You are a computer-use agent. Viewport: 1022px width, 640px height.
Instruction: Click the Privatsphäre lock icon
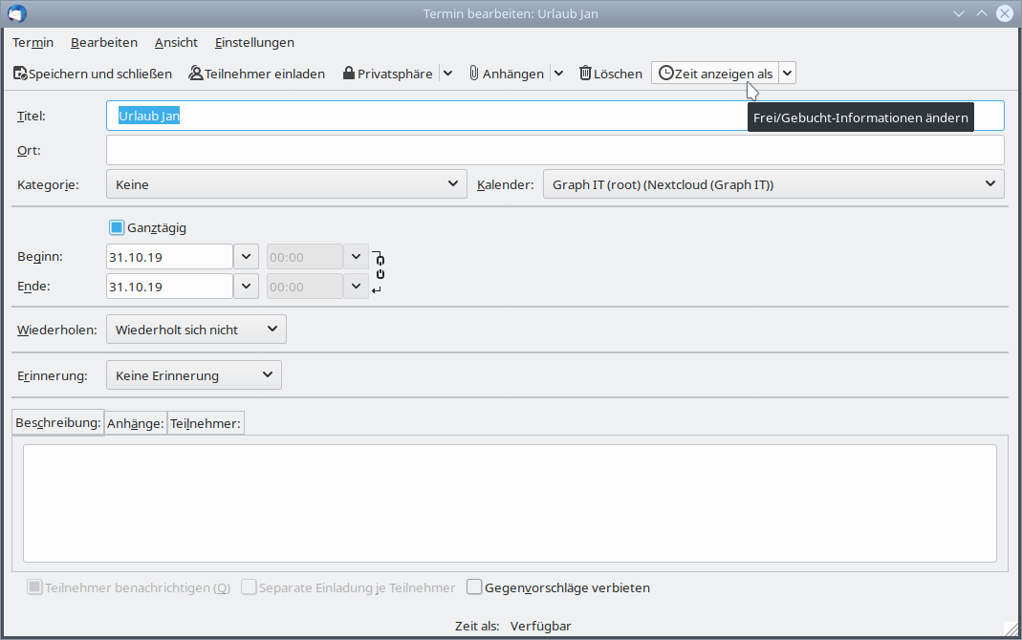pyautogui.click(x=349, y=74)
